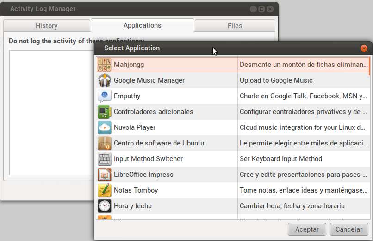Click the Centro de software de Ubuntu icon

104,143
